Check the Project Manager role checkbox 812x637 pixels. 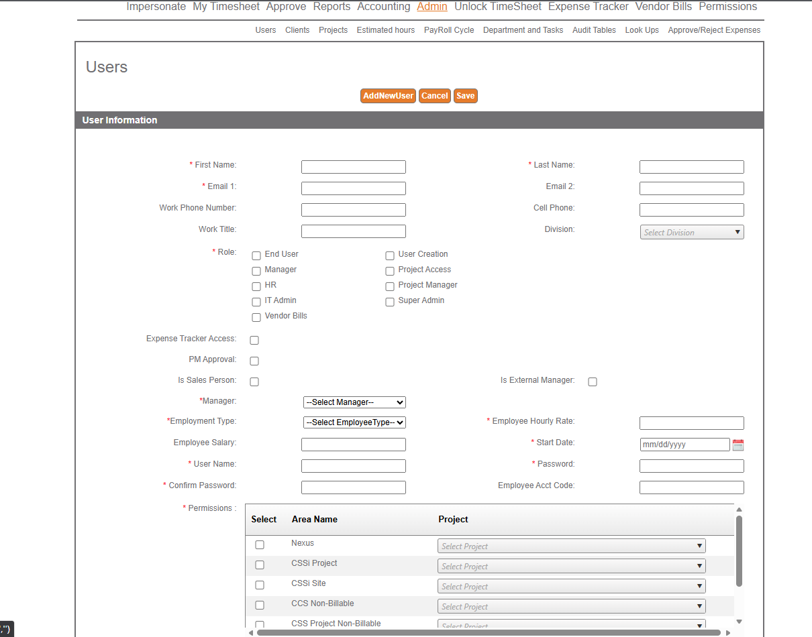[390, 286]
